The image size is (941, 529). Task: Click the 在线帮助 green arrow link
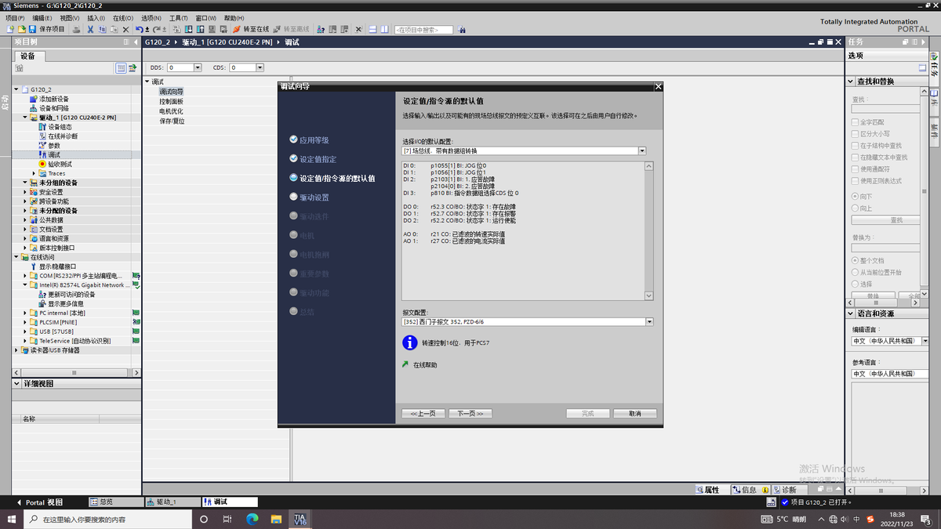405,365
